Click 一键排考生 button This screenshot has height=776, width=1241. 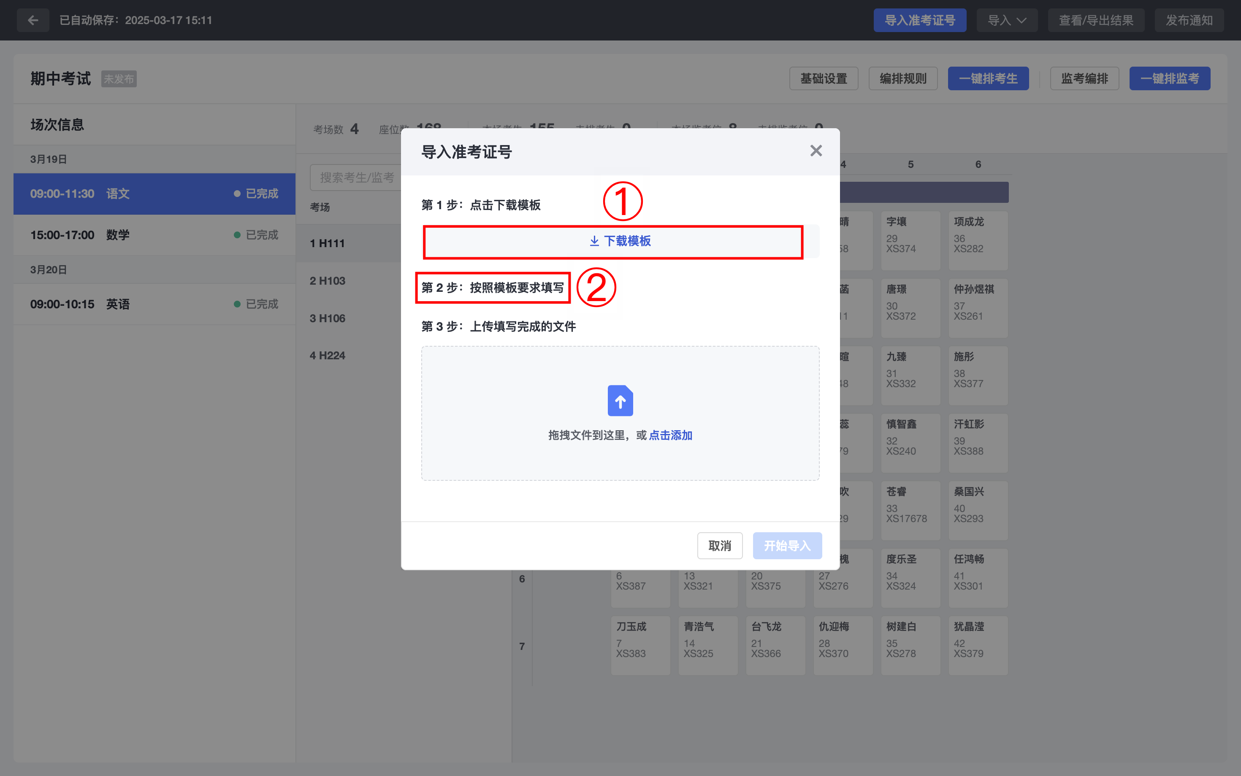(x=988, y=78)
